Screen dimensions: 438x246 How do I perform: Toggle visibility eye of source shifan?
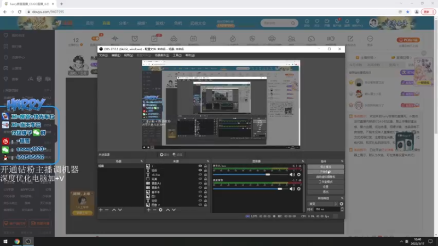coord(200,174)
